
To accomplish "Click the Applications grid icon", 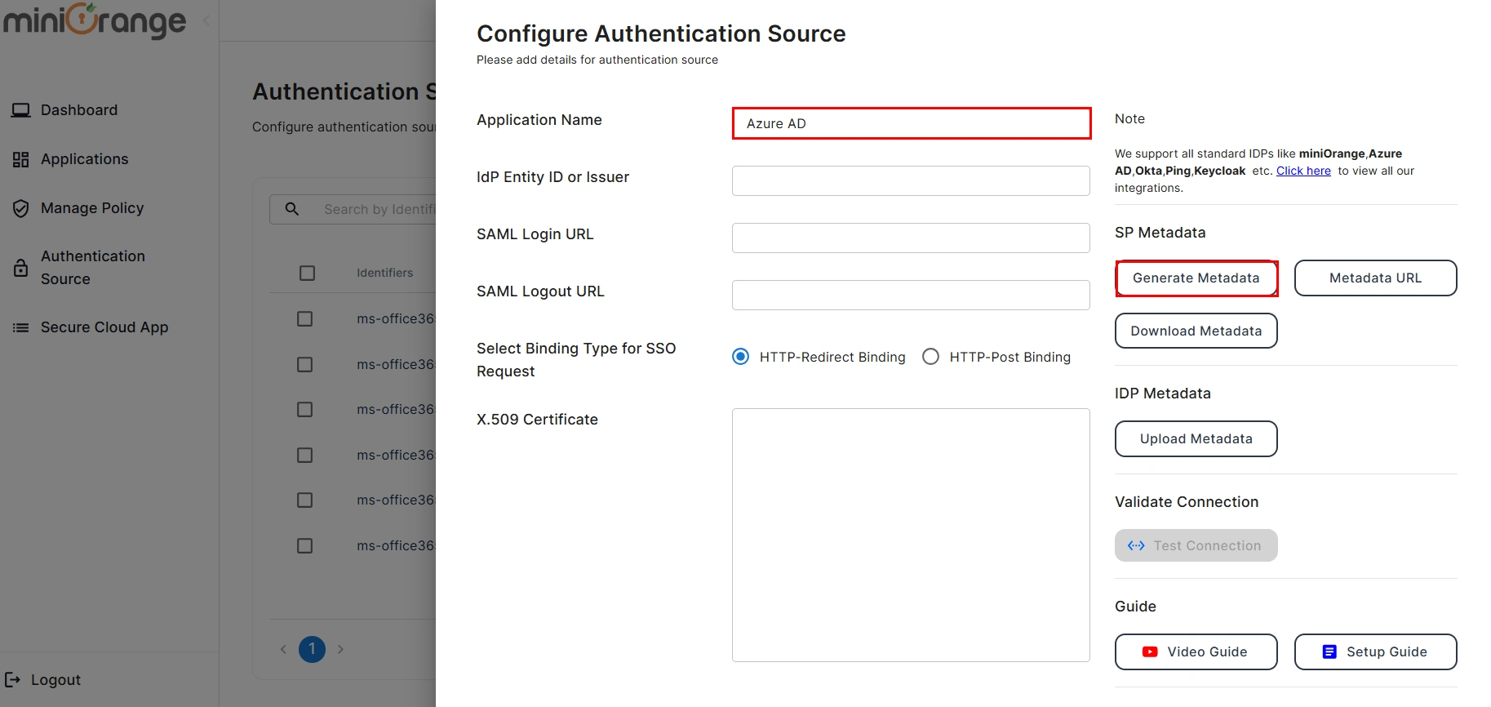I will click(x=21, y=159).
